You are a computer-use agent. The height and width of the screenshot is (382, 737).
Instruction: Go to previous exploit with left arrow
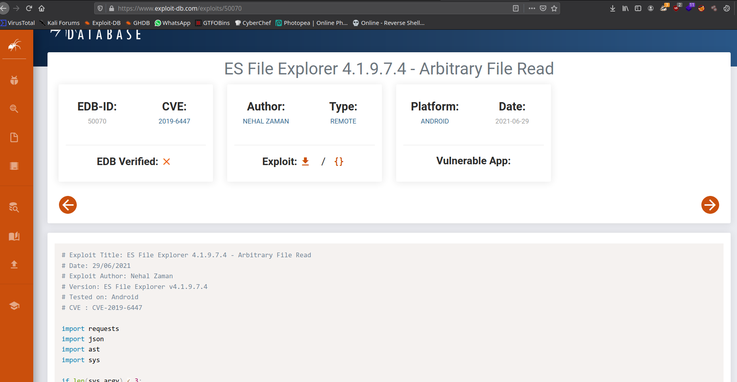(x=68, y=205)
